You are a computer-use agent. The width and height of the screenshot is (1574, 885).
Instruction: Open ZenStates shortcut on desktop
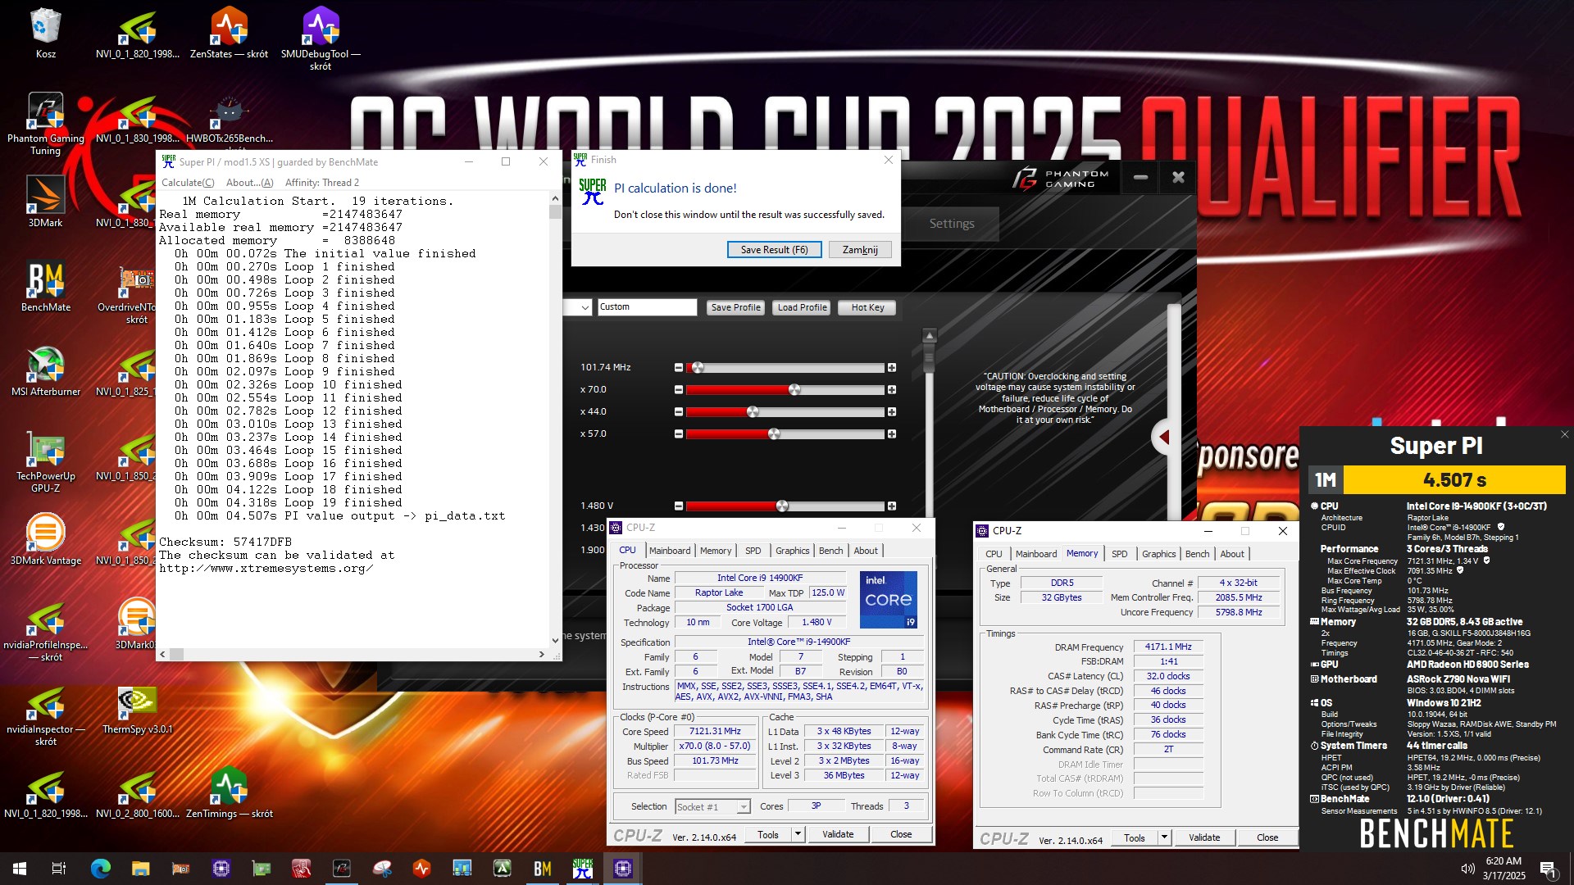coord(229,33)
